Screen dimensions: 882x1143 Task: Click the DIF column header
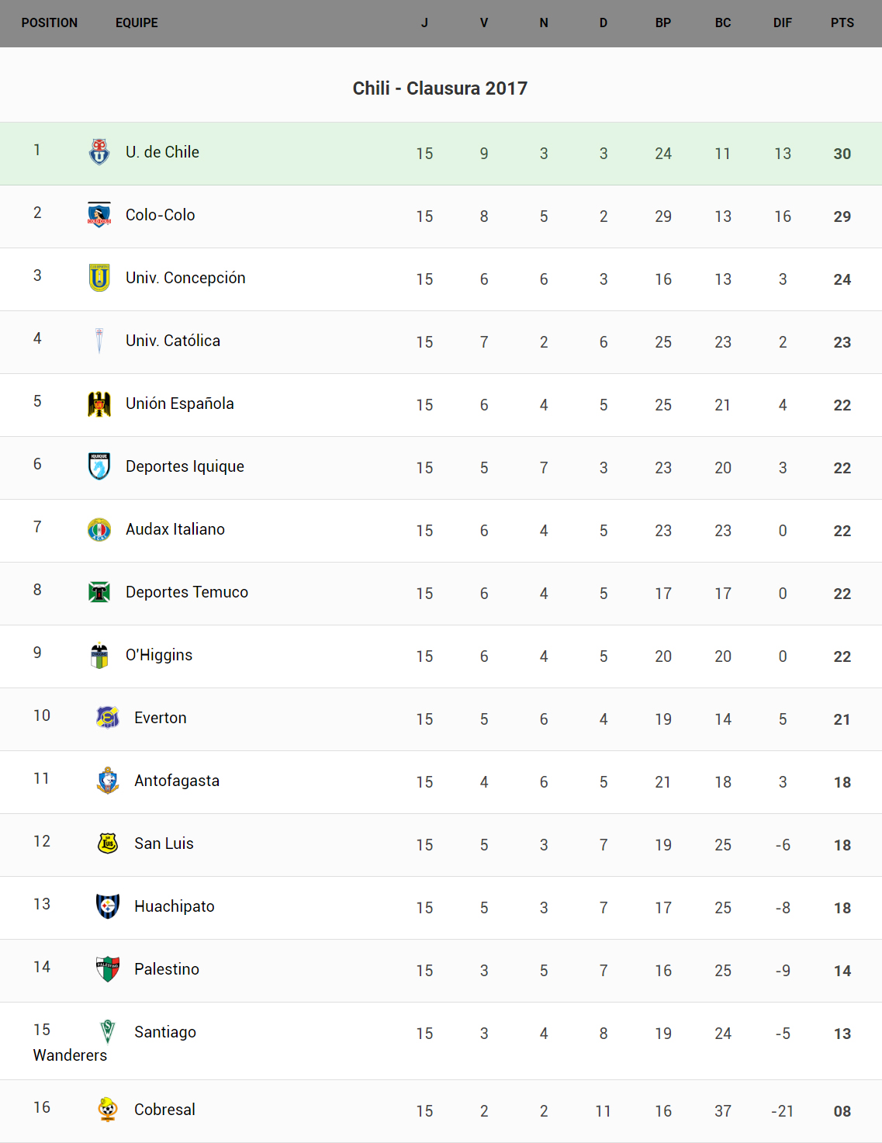pyautogui.click(x=782, y=23)
